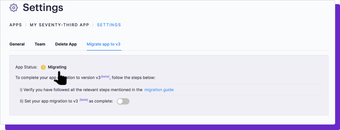The image size is (340, 130).
Task: Switch to the General tab
Action: (x=17, y=44)
